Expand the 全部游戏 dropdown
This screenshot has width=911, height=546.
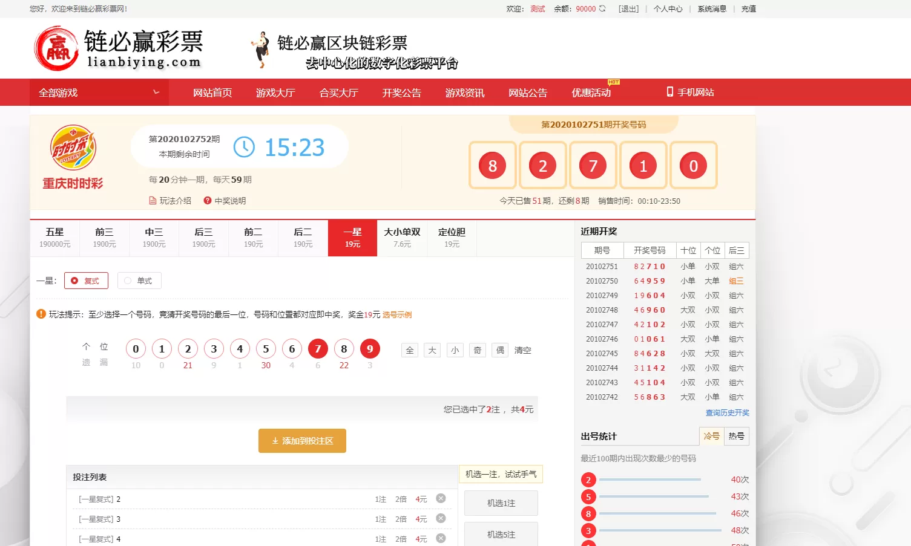tap(98, 92)
